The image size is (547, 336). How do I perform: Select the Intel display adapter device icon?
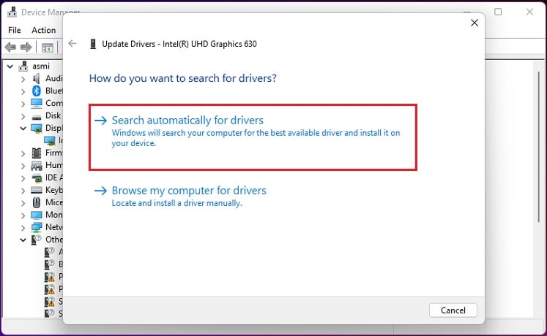click(50, 140)
